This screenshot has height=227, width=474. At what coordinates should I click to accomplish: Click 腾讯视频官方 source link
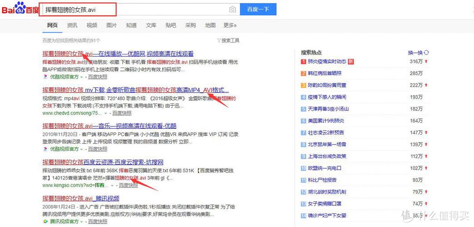click(64, 222)
